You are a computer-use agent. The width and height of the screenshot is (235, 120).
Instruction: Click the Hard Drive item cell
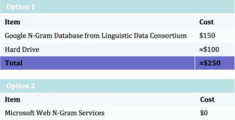click(x=22, y=50)
